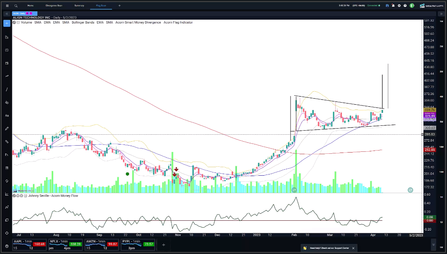
Task: Click the Johnny Seville - Acorn Money Flow label
Action: point(53,196)
